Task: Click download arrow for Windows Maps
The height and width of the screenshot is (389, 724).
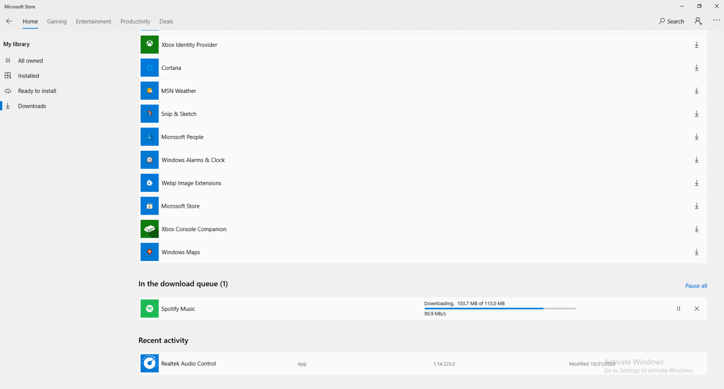Action: [x=697, y=252]
